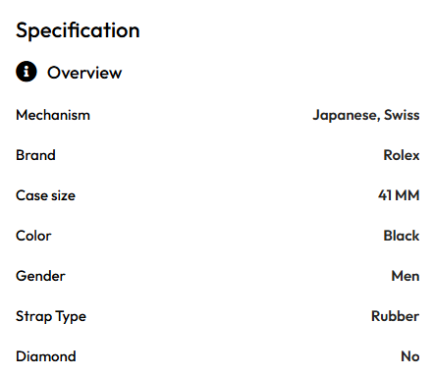This screenshot has width=434, height=377.
Task: Click the Gender label
Action: point(40,276)
